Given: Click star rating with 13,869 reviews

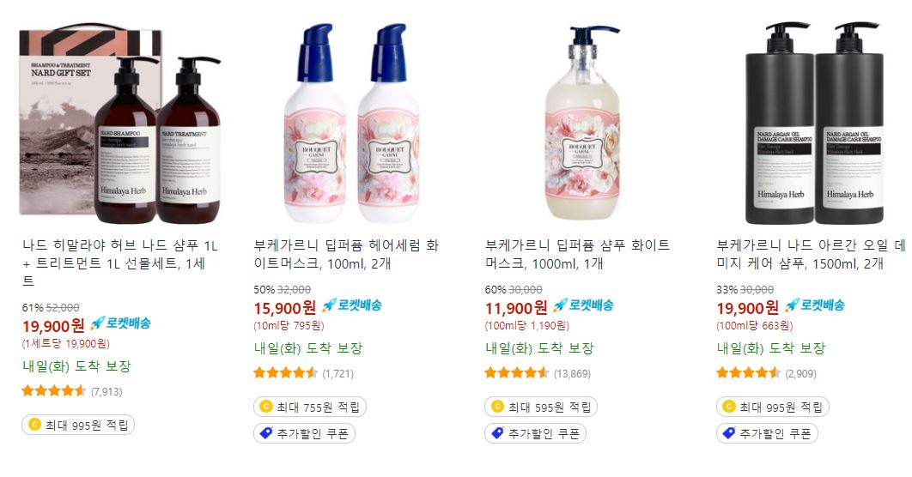Looking at the screenshot, I should (516, 373).
